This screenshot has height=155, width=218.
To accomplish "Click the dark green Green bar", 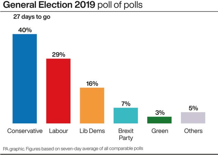I will 159,120.
